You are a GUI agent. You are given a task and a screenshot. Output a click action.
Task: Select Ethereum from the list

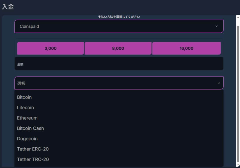pyautogui.click(x=119, y=118)
